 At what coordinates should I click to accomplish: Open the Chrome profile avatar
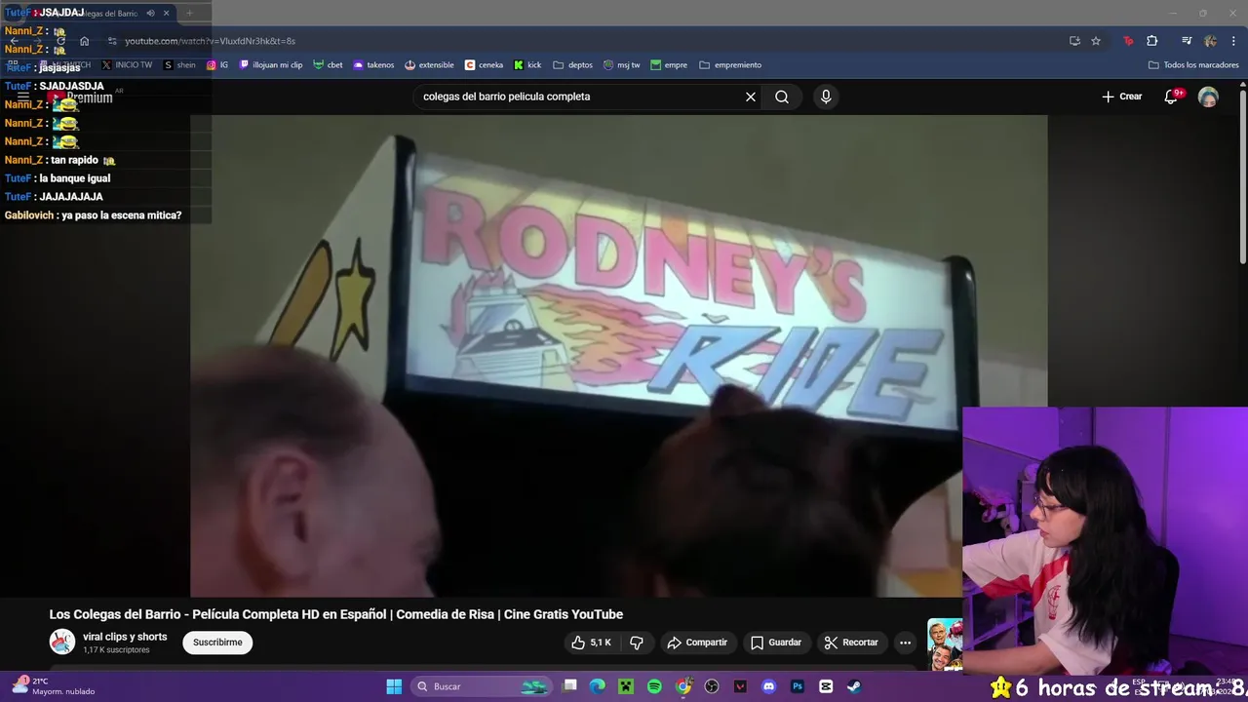(1210, 41)
